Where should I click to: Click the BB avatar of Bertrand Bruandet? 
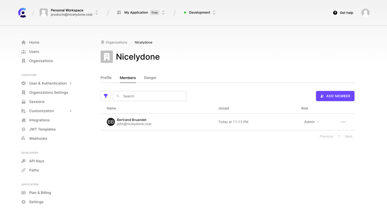click(111, 122)
